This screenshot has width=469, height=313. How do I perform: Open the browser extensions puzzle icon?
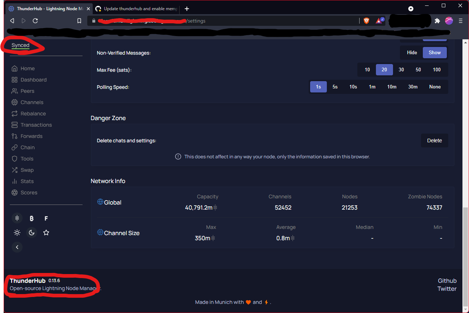(437, 21)
